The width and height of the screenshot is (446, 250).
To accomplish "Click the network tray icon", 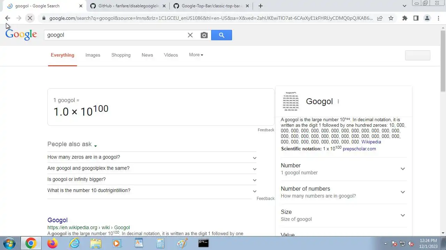I will click(x=402, y=243).
